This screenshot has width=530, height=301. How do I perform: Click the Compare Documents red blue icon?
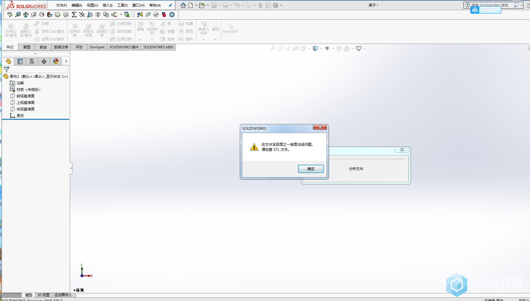pyautogui.click(x=164, y=15)
